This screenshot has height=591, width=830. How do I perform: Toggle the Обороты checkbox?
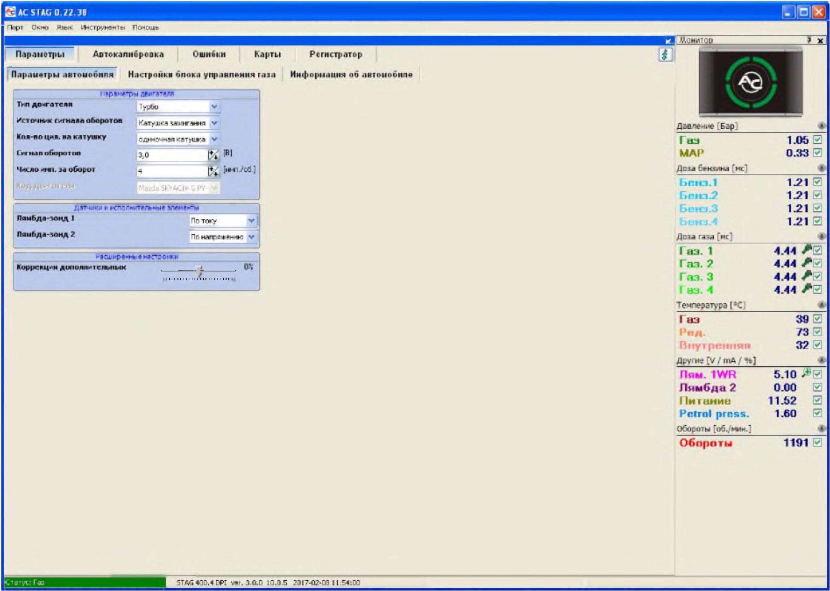tap(818, 443)
